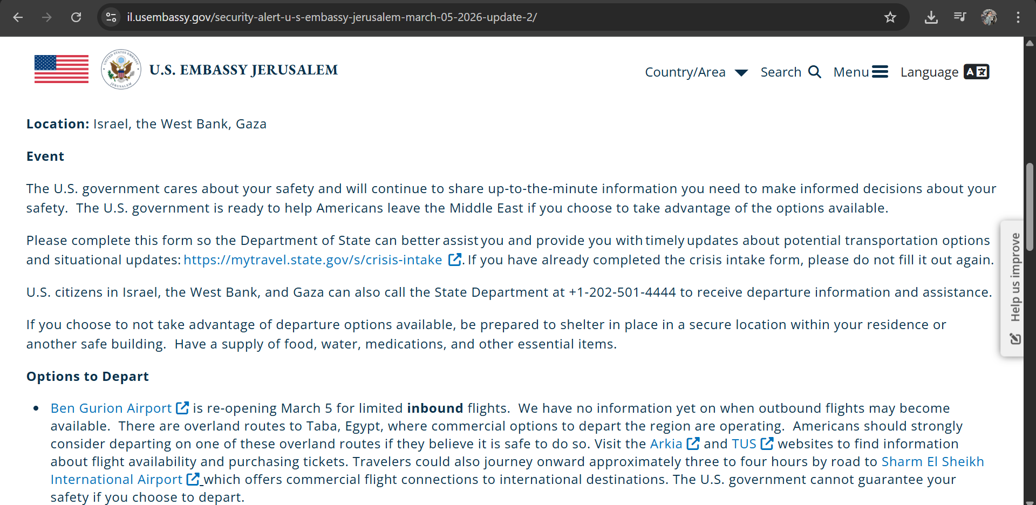Image resolution: width=1036 pixels, height=505 pixels.
Task: Open the browser downloads icon
Action: tap(931, 17)
